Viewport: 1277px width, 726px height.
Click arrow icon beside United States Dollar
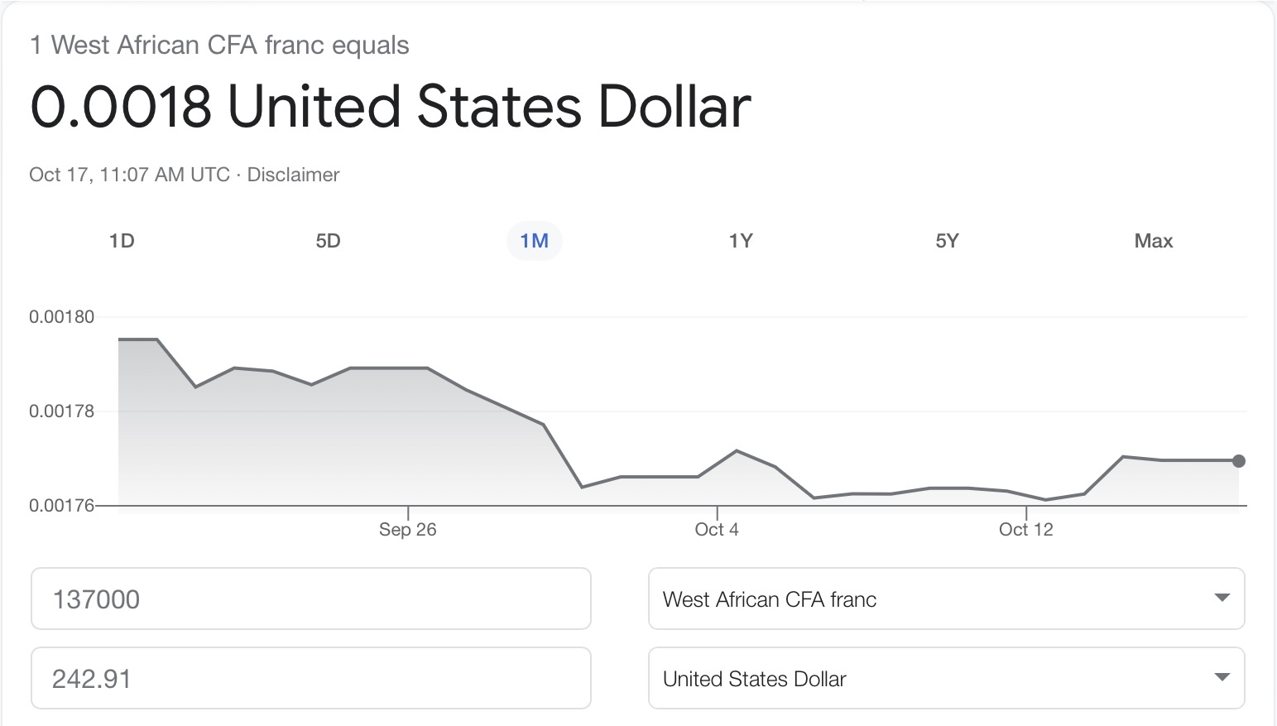[1222, 677]
